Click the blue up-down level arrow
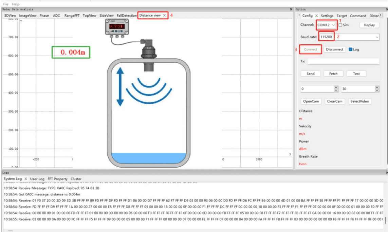 pos(120,87)
